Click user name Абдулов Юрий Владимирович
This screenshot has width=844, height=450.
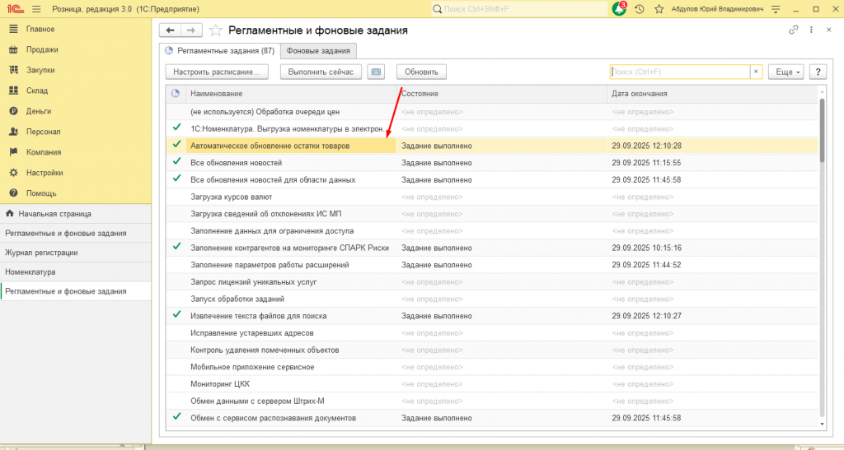pyautogui.click(x=717, y=9)
